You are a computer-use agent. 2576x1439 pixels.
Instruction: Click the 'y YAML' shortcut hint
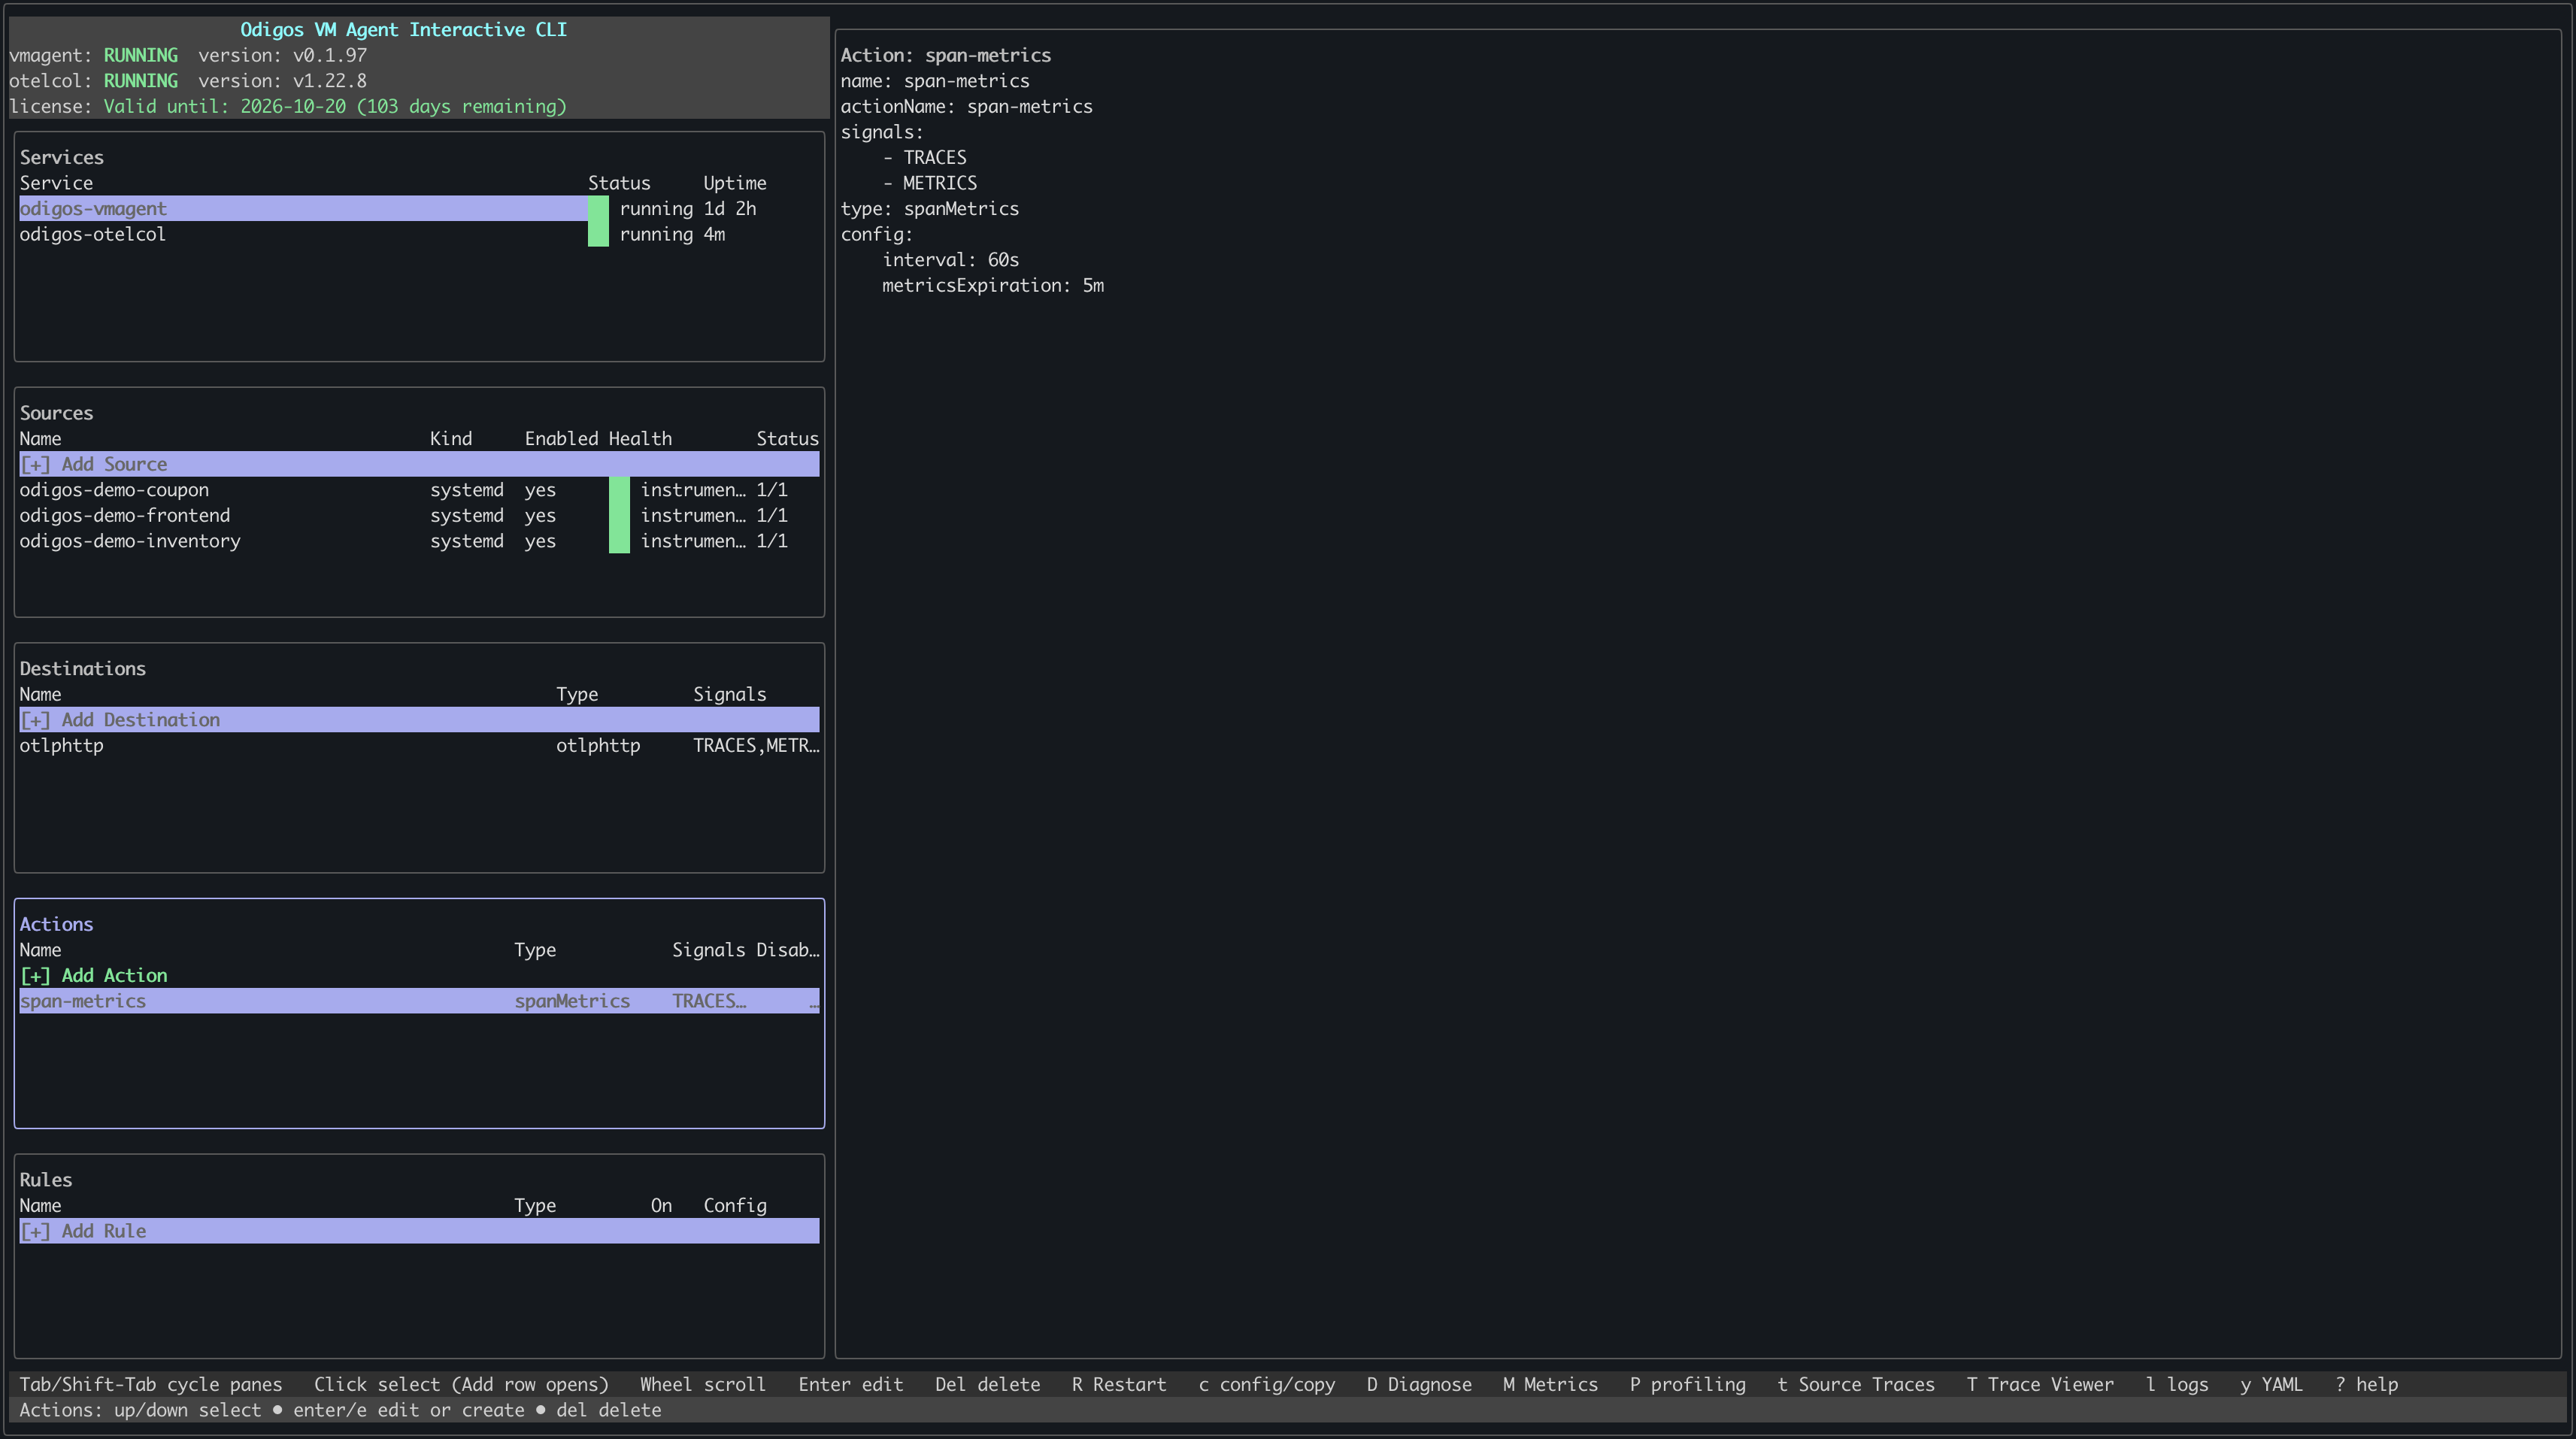(x=2271, y=1385)
